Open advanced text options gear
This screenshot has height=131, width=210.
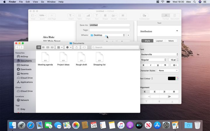pos(175,65)
